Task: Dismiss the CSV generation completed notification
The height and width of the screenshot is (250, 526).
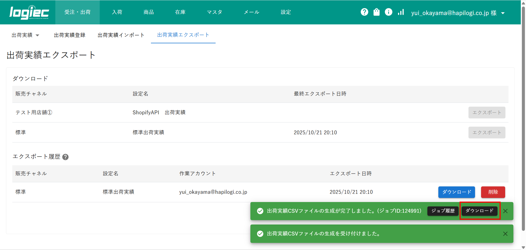Action: click(505, 211)
